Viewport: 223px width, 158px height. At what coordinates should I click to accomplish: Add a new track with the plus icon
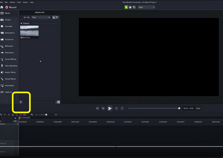click(x=15, y=118)
